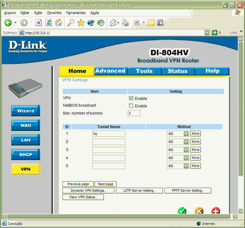Image resolution: width=245 pixels, height=228 pixels.
Task: Click the browser Refresh toolbar icon
Action: click(x=49, y=23)
